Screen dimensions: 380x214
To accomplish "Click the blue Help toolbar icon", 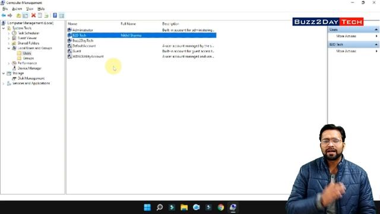I will pyautogui.click(x=55, y=15).
